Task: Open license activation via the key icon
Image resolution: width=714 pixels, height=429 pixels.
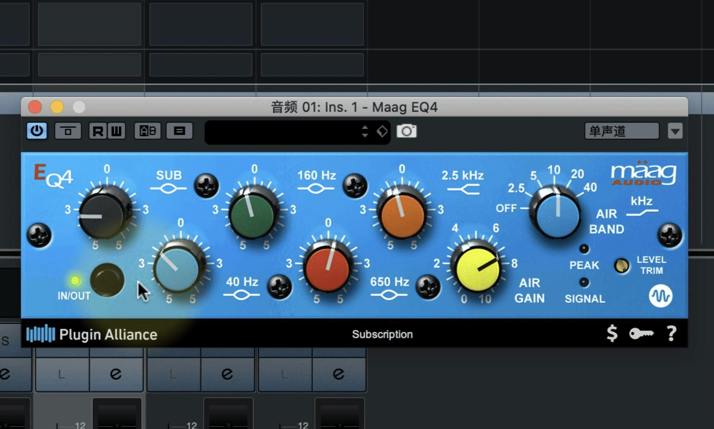Action: pyautogui.click(x=641, y=334)
